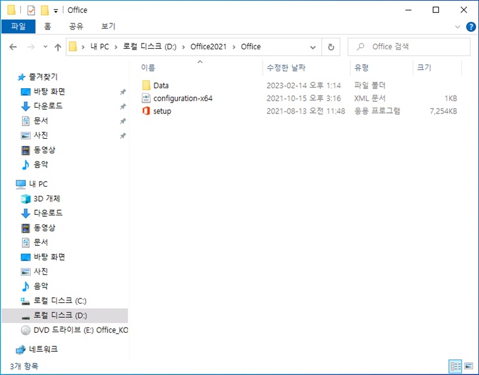479x375 pixels.
Task: Refresh the current folder view
Action: coord(331,47)
